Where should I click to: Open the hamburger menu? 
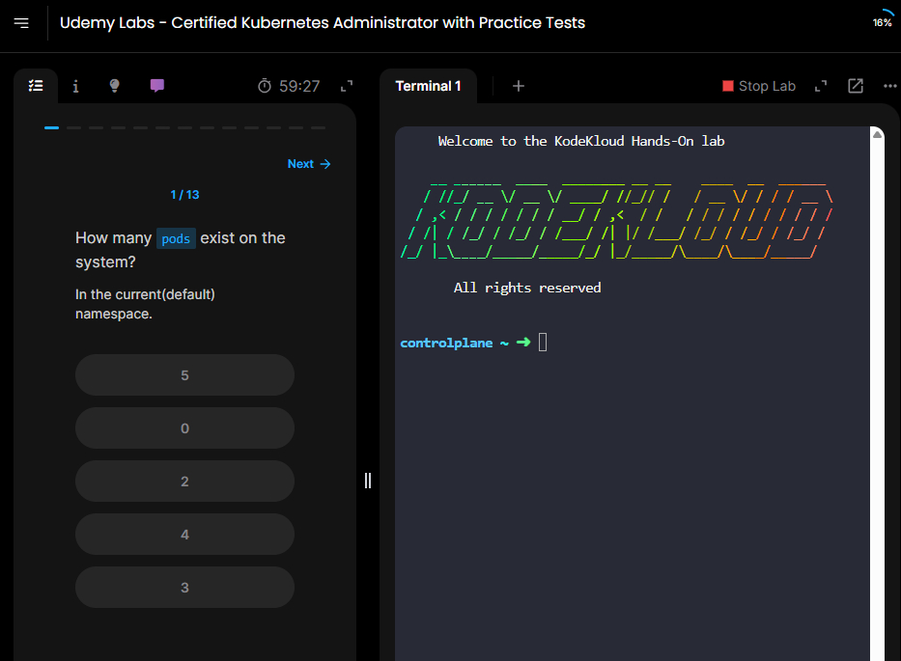(21, 23)
